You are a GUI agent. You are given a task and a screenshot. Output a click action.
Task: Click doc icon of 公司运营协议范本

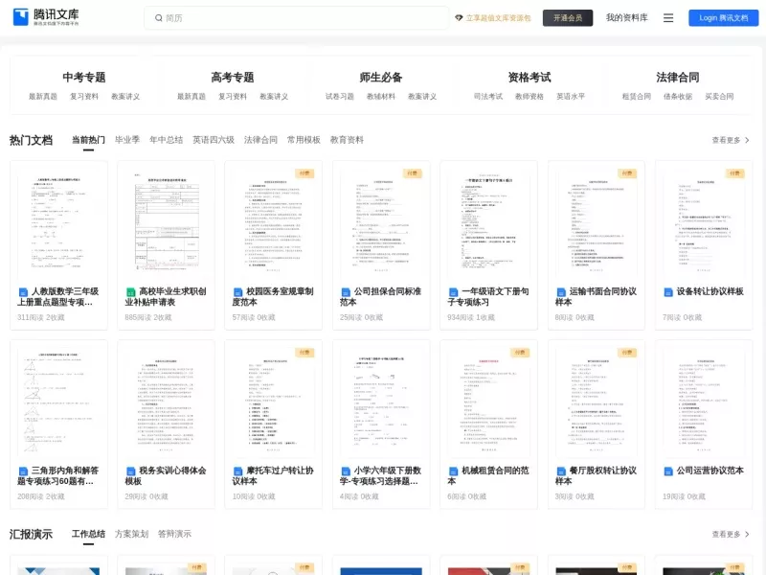[668, 471]
